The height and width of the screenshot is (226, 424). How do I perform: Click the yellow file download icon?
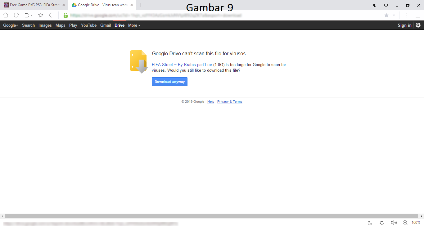pyautogui.click(x=138, y=61)
